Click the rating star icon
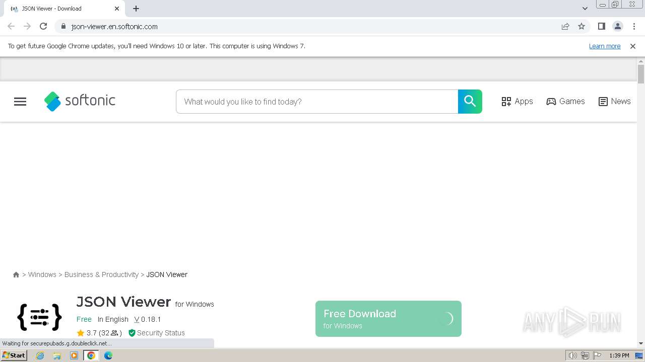 81,333
